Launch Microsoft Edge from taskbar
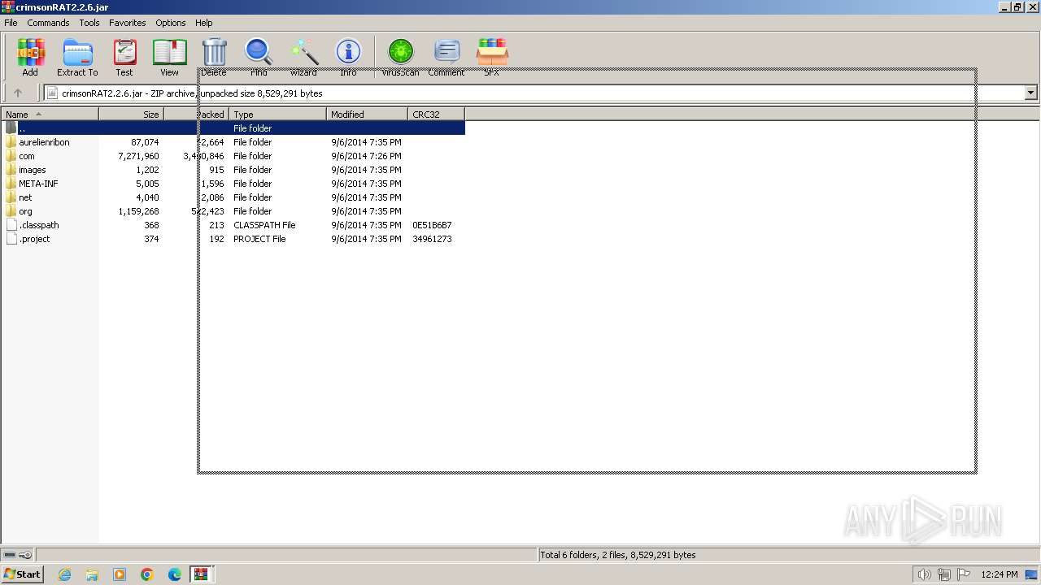 click(x=175, y=574)
